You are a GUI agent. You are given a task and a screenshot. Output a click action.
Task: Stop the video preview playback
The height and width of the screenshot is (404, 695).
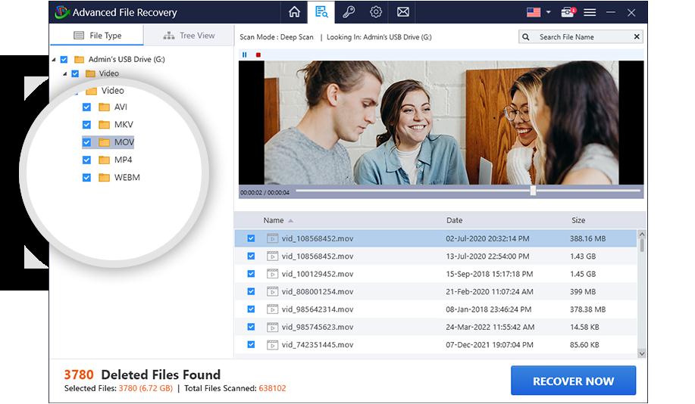point(258,54)
